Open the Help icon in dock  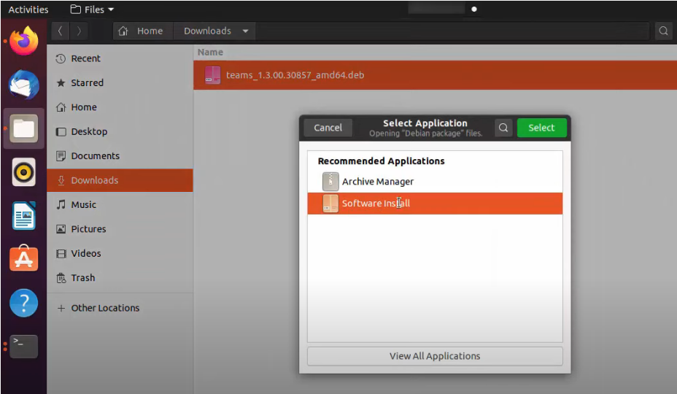(24, 303)
